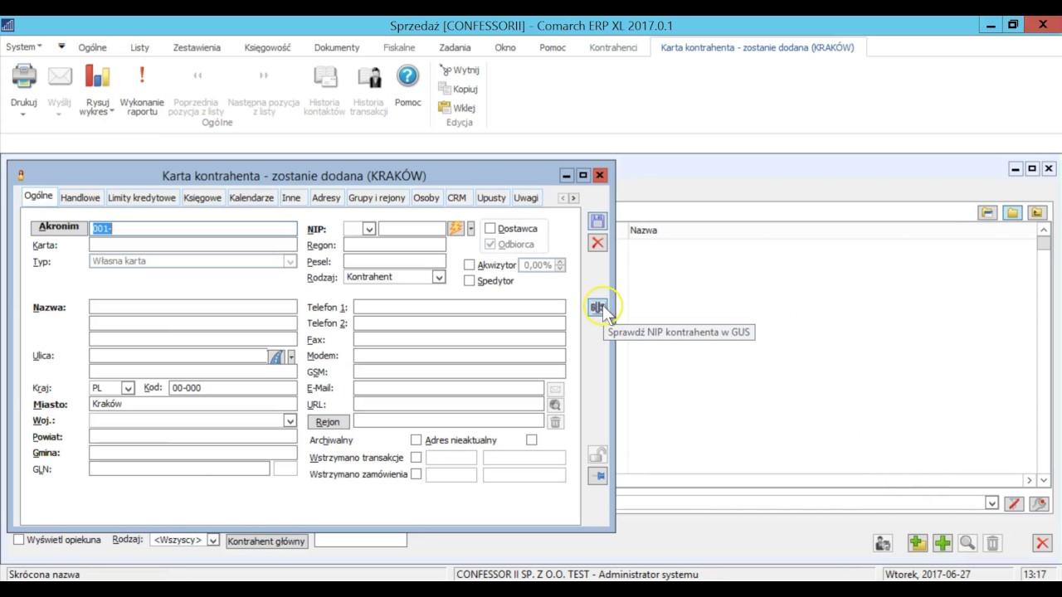Click the highlighted middle folder icon

1012,213
